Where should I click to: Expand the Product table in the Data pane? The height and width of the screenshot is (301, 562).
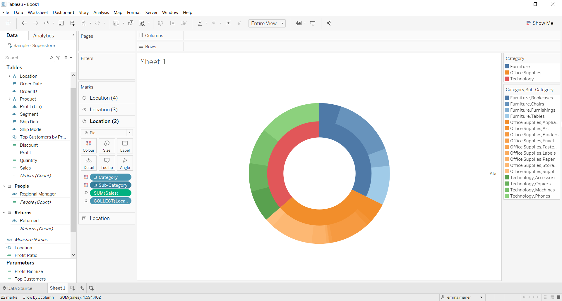coord(10,99)
